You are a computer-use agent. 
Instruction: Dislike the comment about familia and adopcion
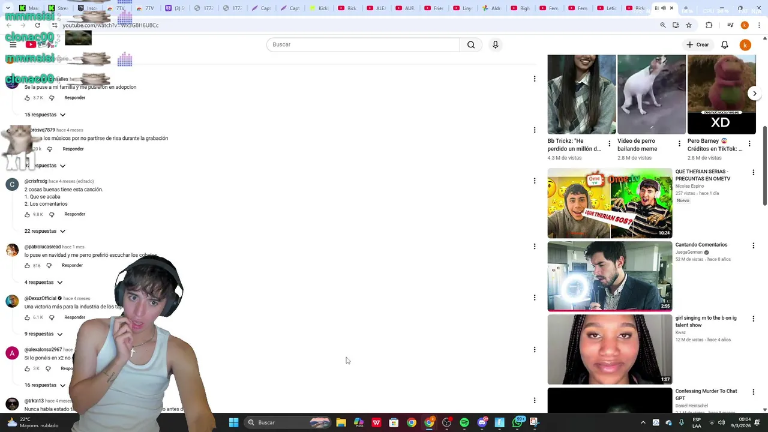(x=52, y=98)
